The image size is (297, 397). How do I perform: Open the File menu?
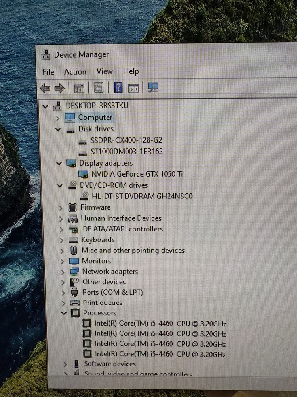48,72
